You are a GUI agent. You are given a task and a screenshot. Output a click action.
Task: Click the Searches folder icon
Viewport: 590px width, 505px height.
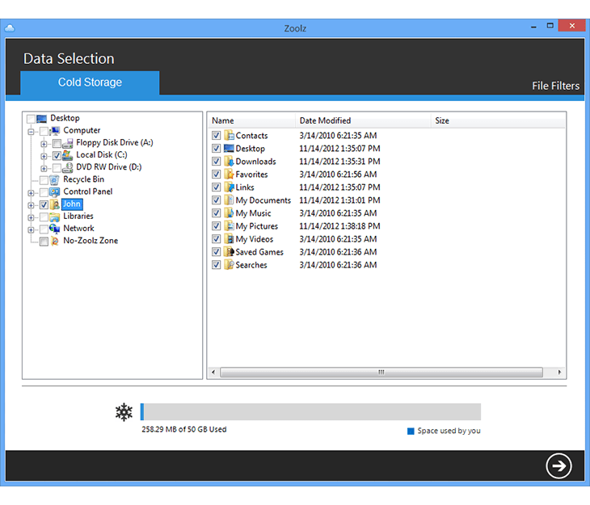click(x=230, y=264)
